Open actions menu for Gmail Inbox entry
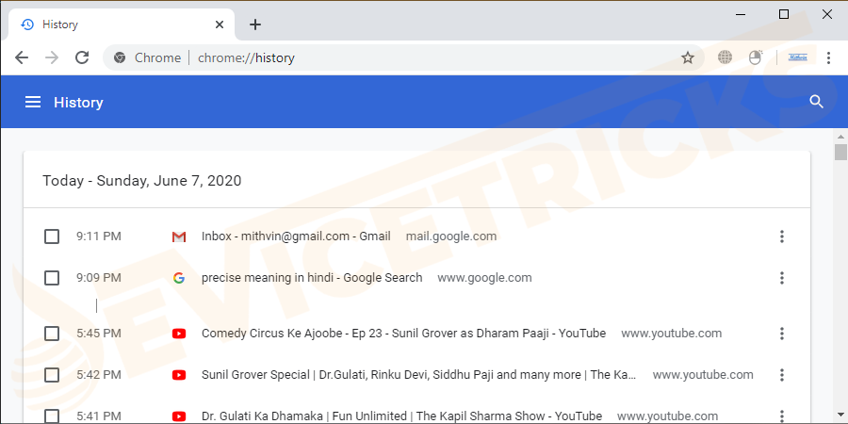 (781, 236)
